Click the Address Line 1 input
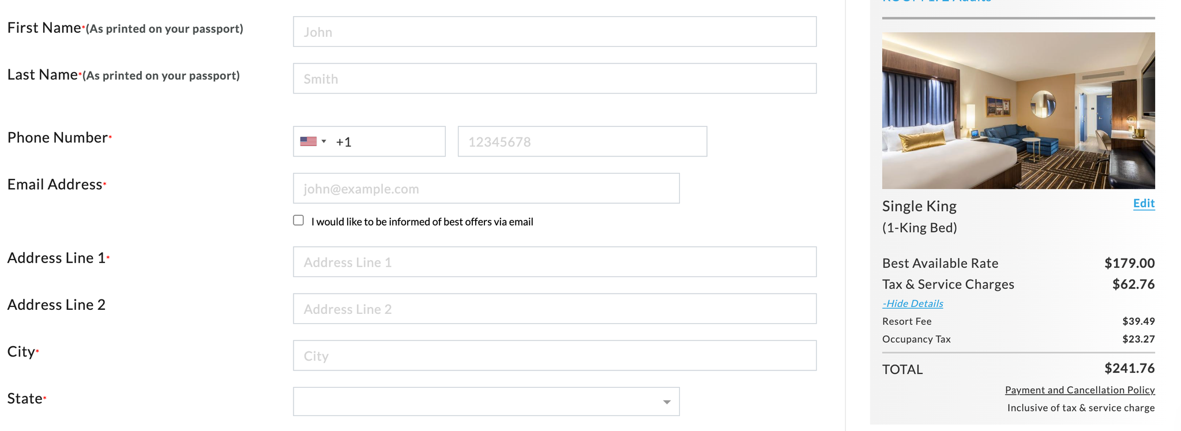Screen dimensions: 1181x431 554,262
